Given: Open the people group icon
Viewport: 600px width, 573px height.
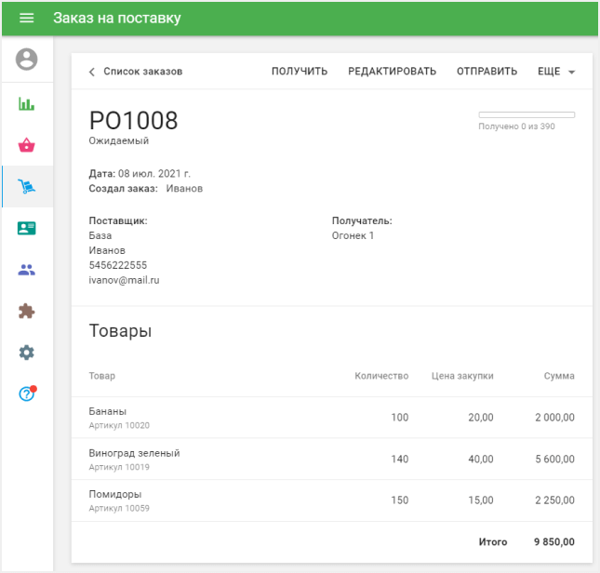Looking at the screenshot, I should [27, 270].
